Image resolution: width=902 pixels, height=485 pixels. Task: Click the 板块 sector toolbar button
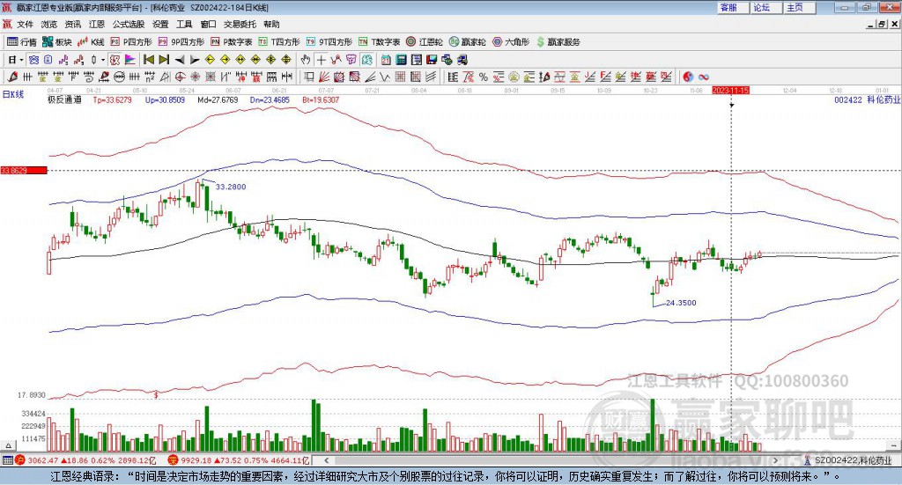(57, 41)
